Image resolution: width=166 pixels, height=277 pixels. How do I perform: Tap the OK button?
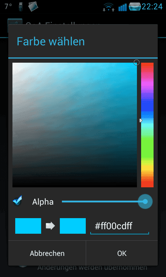click(x=122, y=253)
